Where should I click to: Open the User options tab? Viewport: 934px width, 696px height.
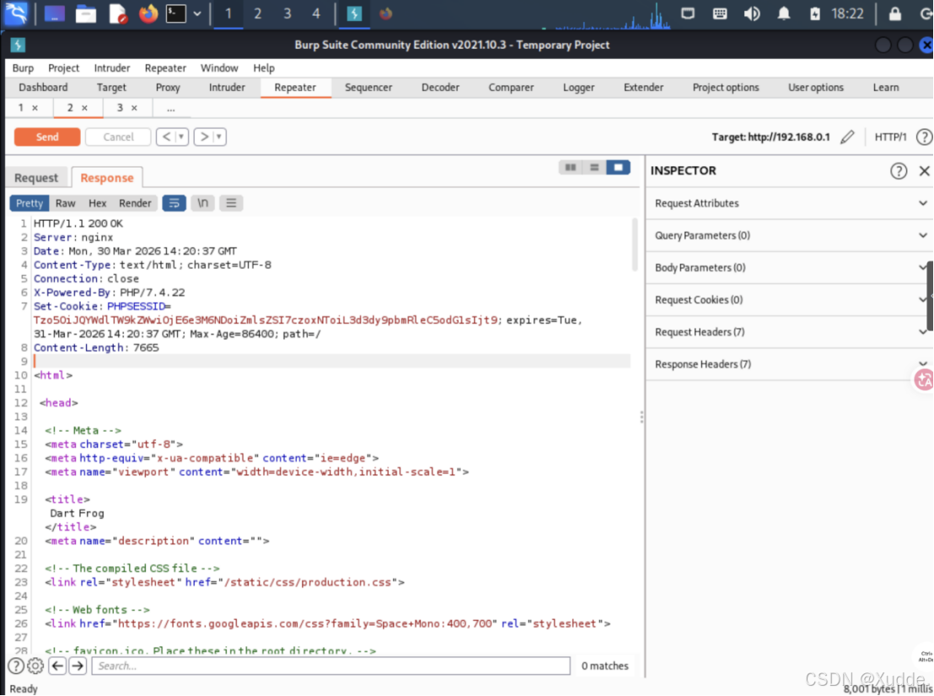[815, 88]
